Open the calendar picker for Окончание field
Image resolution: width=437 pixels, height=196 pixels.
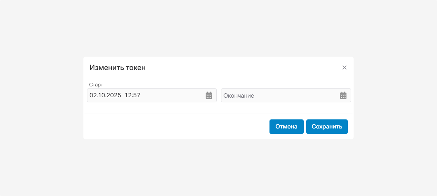click(343, 95)
